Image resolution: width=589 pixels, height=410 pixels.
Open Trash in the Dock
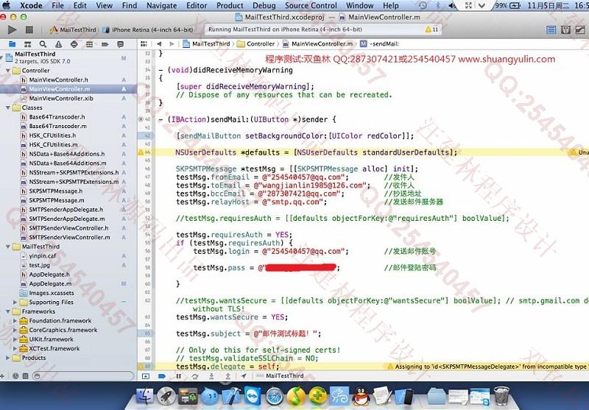[x=501, y=396]
